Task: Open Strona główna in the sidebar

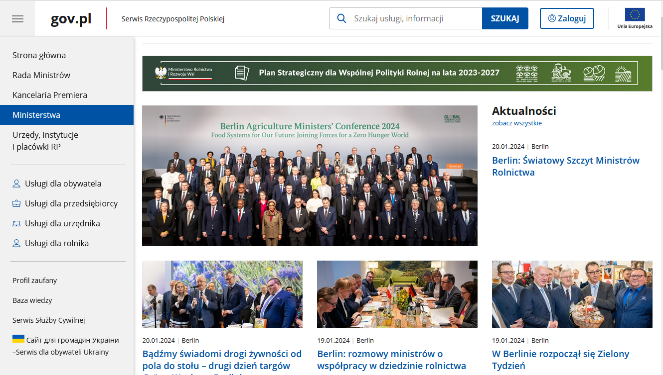Action: 39,55
